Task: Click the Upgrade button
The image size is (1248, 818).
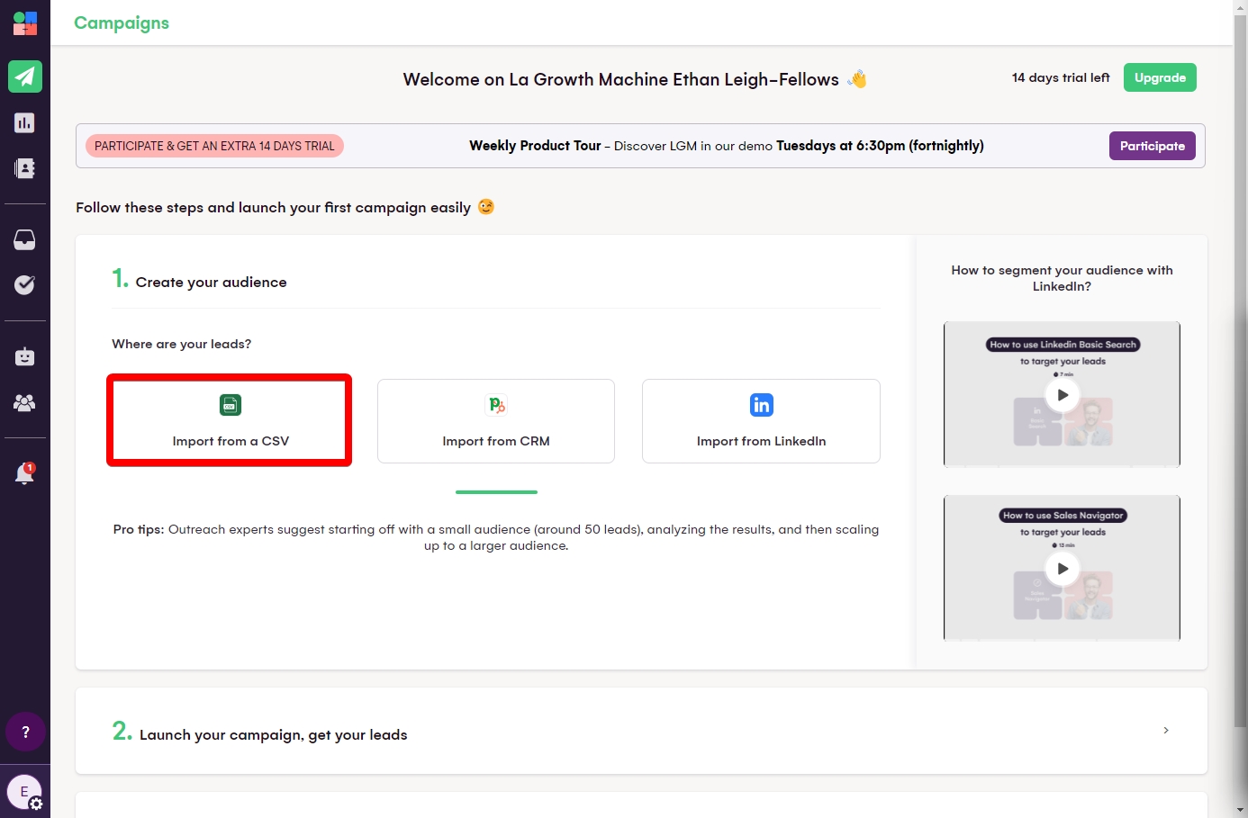Action: 1160,77
